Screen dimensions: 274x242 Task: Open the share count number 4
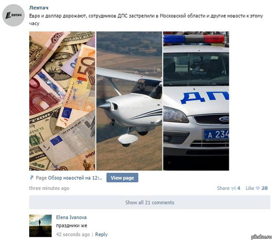tap(238, 188)
